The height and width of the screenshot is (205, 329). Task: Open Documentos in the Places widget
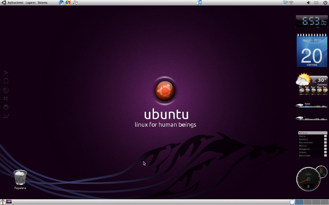click(313, 143)
